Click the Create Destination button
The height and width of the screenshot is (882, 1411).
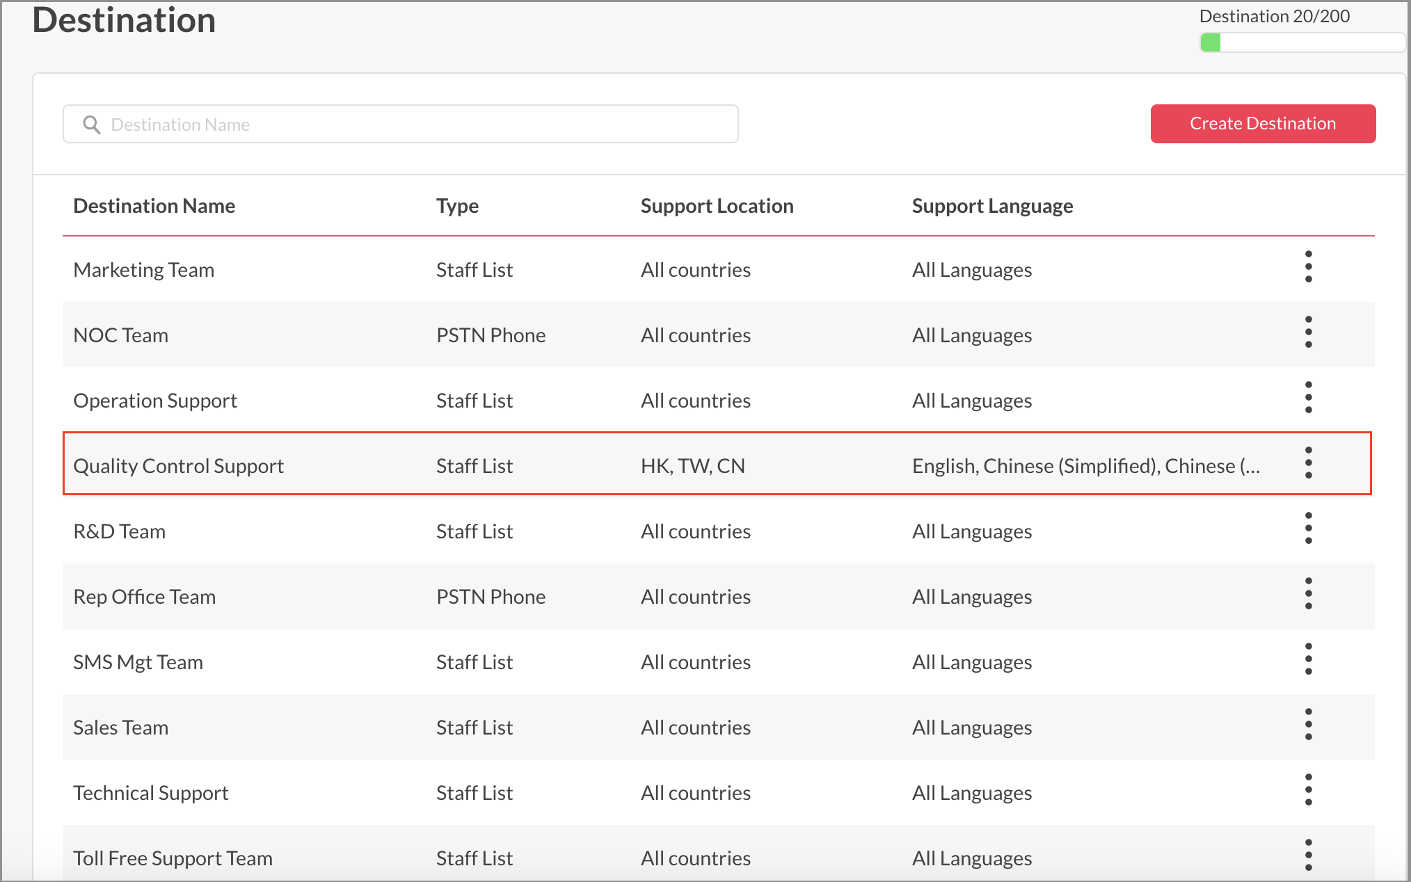pyautogui.click(x=1262, y=124)
